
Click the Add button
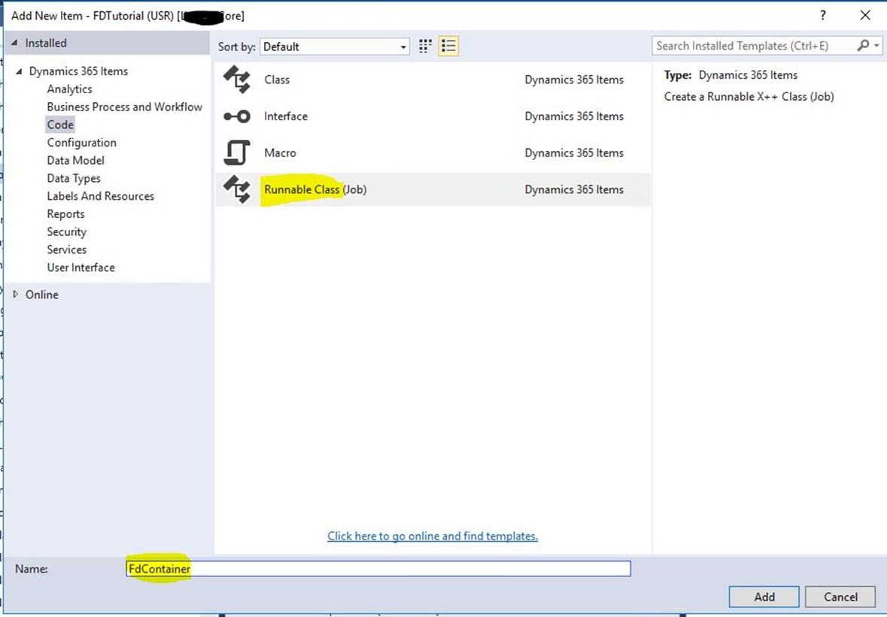pyautogui.click(x=764, y=597)
